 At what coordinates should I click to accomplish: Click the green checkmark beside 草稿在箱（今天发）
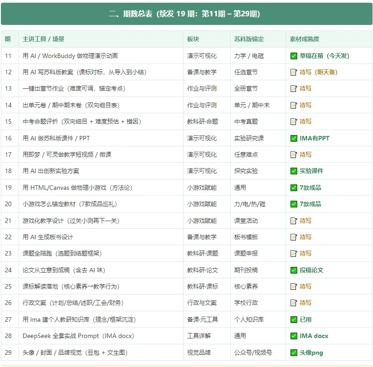[294, 56]
